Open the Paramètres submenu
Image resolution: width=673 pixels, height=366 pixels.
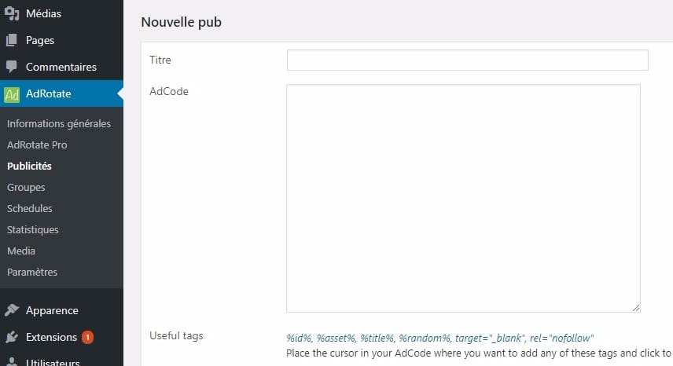pyautogui.click(x=32, y=272)
